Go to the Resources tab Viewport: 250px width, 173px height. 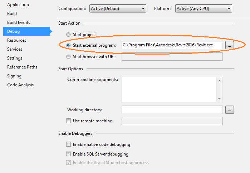tap(16, 40)
